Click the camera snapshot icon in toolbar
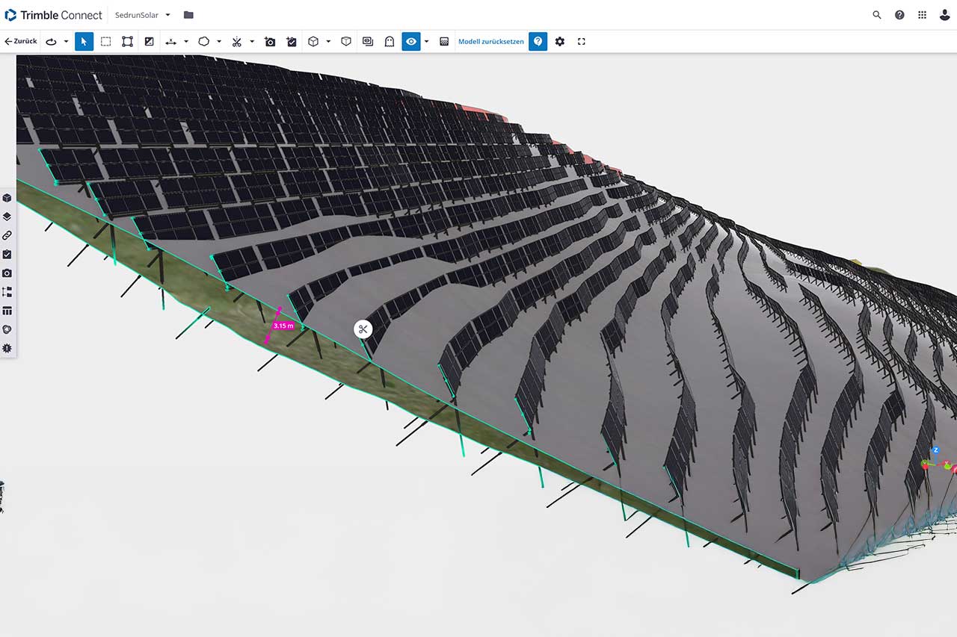 (270, 42)
